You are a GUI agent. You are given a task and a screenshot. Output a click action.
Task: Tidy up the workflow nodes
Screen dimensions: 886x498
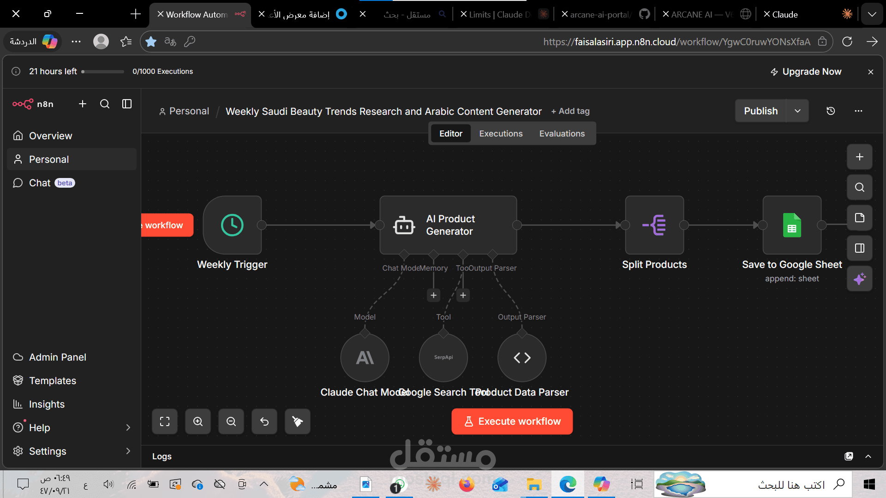click(x=298, y=421)
